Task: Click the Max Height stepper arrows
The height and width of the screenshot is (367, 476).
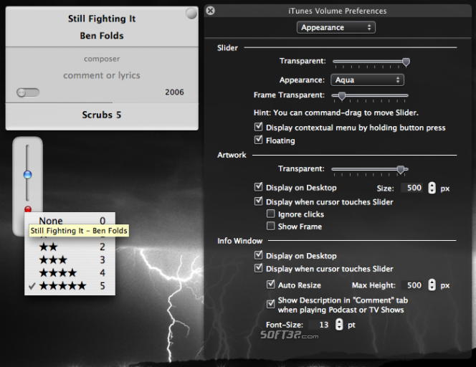Action: [x=432, y=285]
